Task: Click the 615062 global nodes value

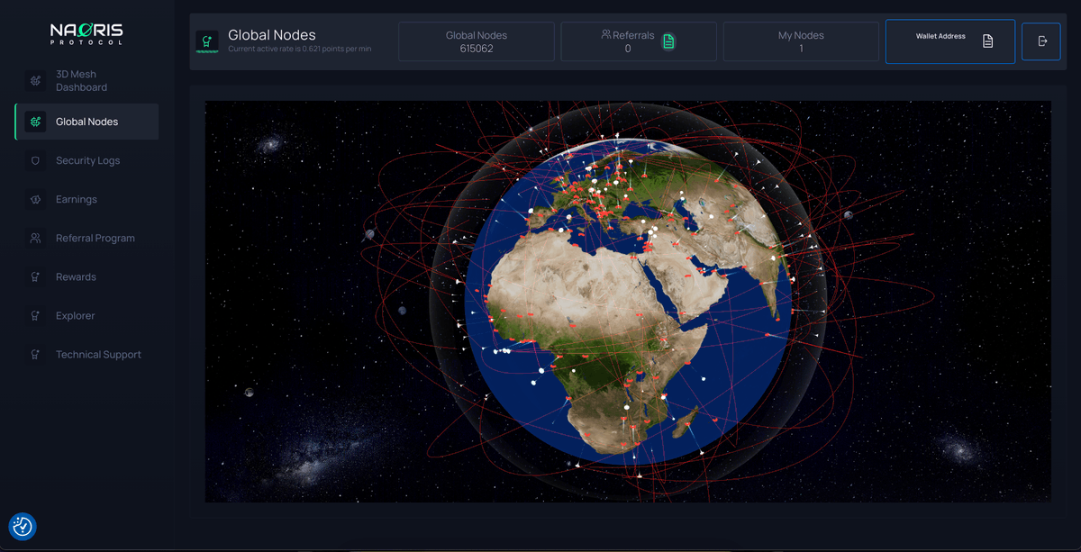Action: [x=477, y=49]
